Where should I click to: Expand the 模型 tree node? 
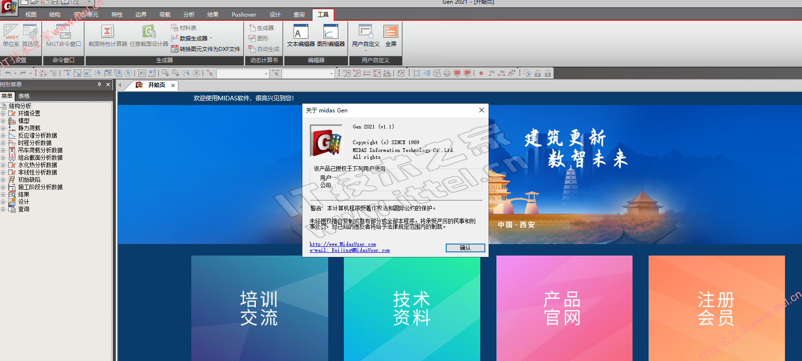pyautogui.click(x=3, y=121)
